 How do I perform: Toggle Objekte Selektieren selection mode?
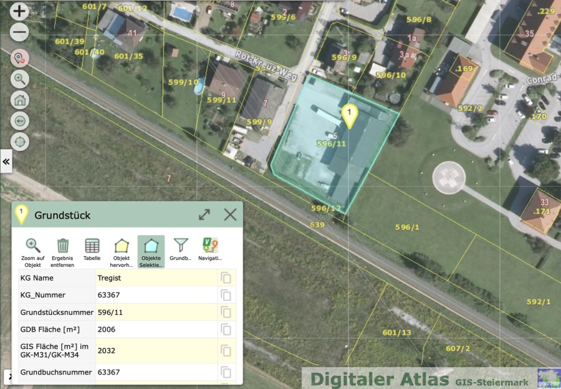(151, 252)
